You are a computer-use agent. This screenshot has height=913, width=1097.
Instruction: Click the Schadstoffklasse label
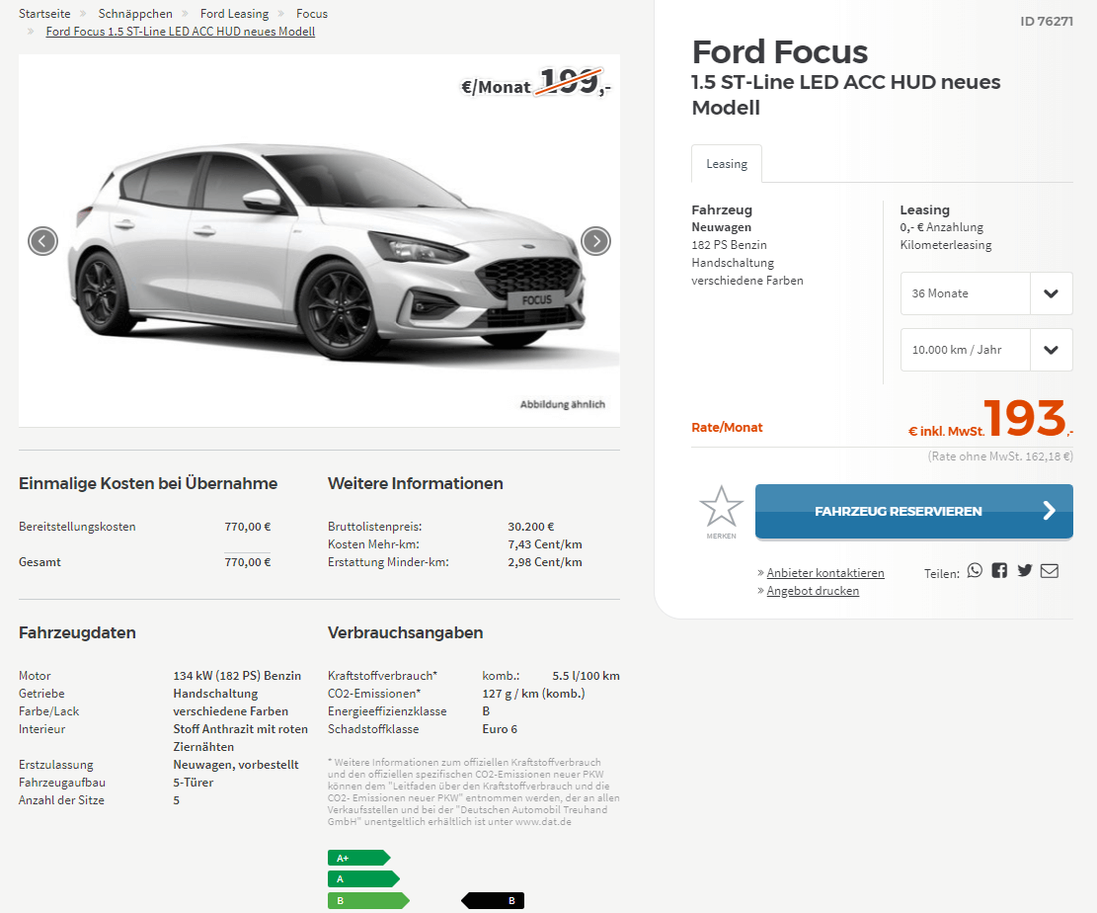[373, 729]
